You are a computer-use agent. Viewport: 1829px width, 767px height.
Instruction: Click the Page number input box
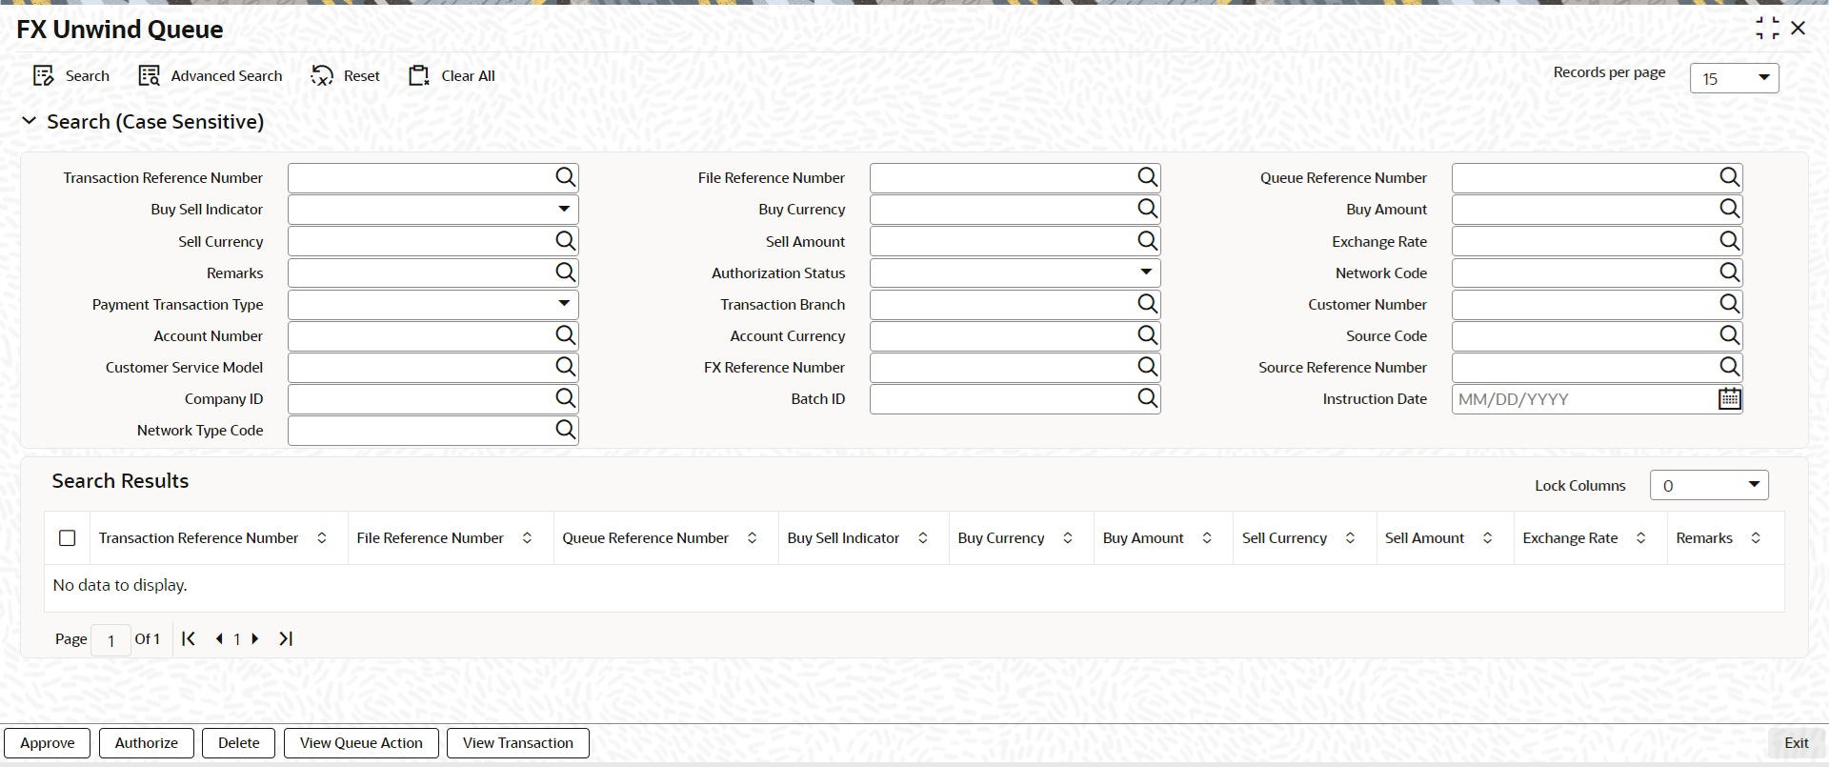tap(111, 640)
